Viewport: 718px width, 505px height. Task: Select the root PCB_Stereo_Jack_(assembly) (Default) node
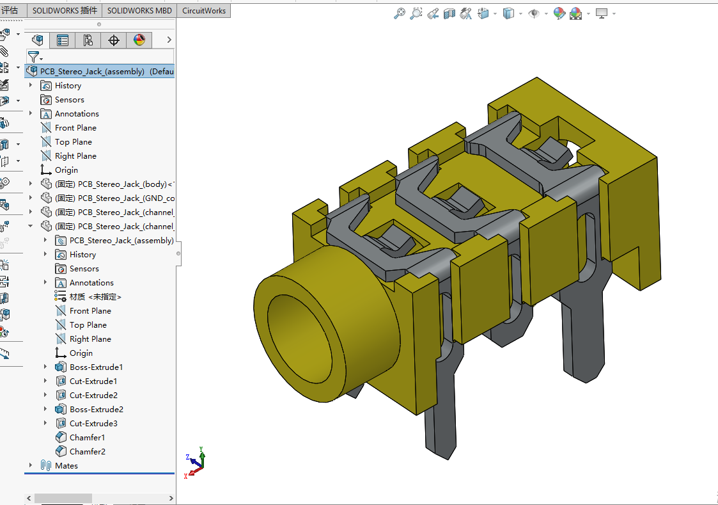100,71
